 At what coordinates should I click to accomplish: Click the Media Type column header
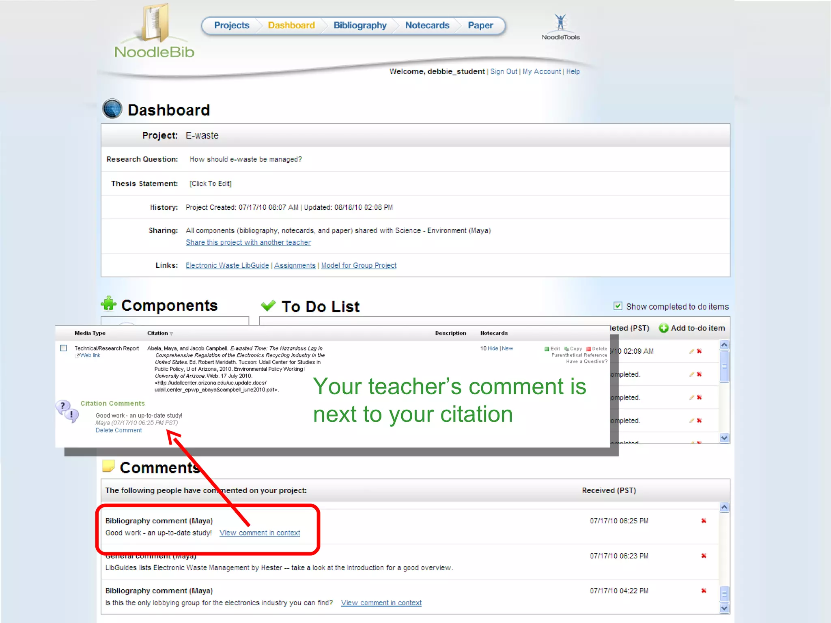pyautogui.click(x=90, y=333)
